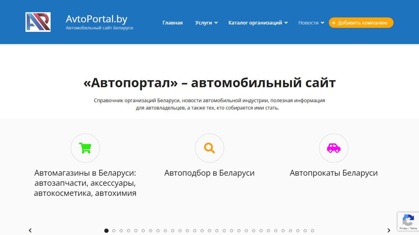419x235 pixels.
Task: Click the green shopping cart icon
Action: (x=85, y=148)
